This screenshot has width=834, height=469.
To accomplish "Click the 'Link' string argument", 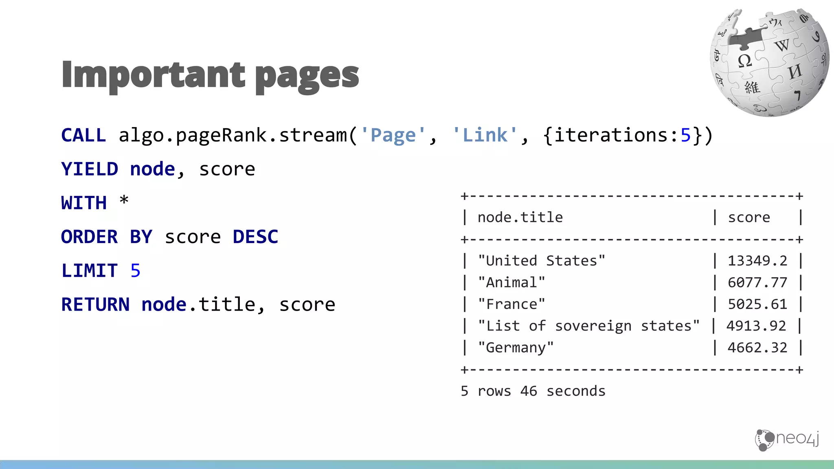I will point(485,135).
